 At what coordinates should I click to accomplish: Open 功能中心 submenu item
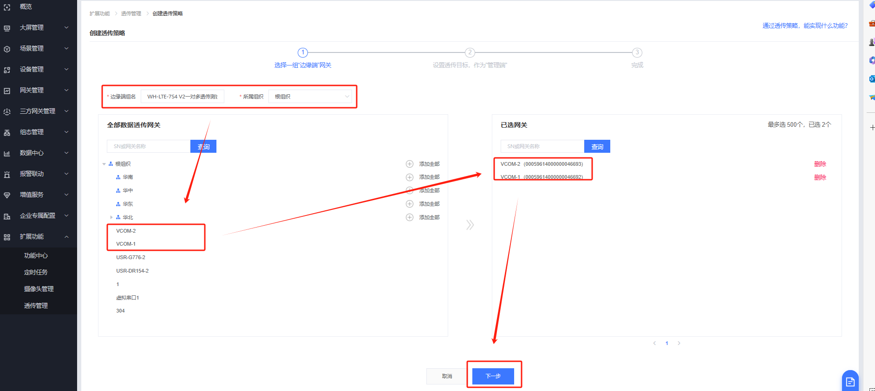coord(36,256)
